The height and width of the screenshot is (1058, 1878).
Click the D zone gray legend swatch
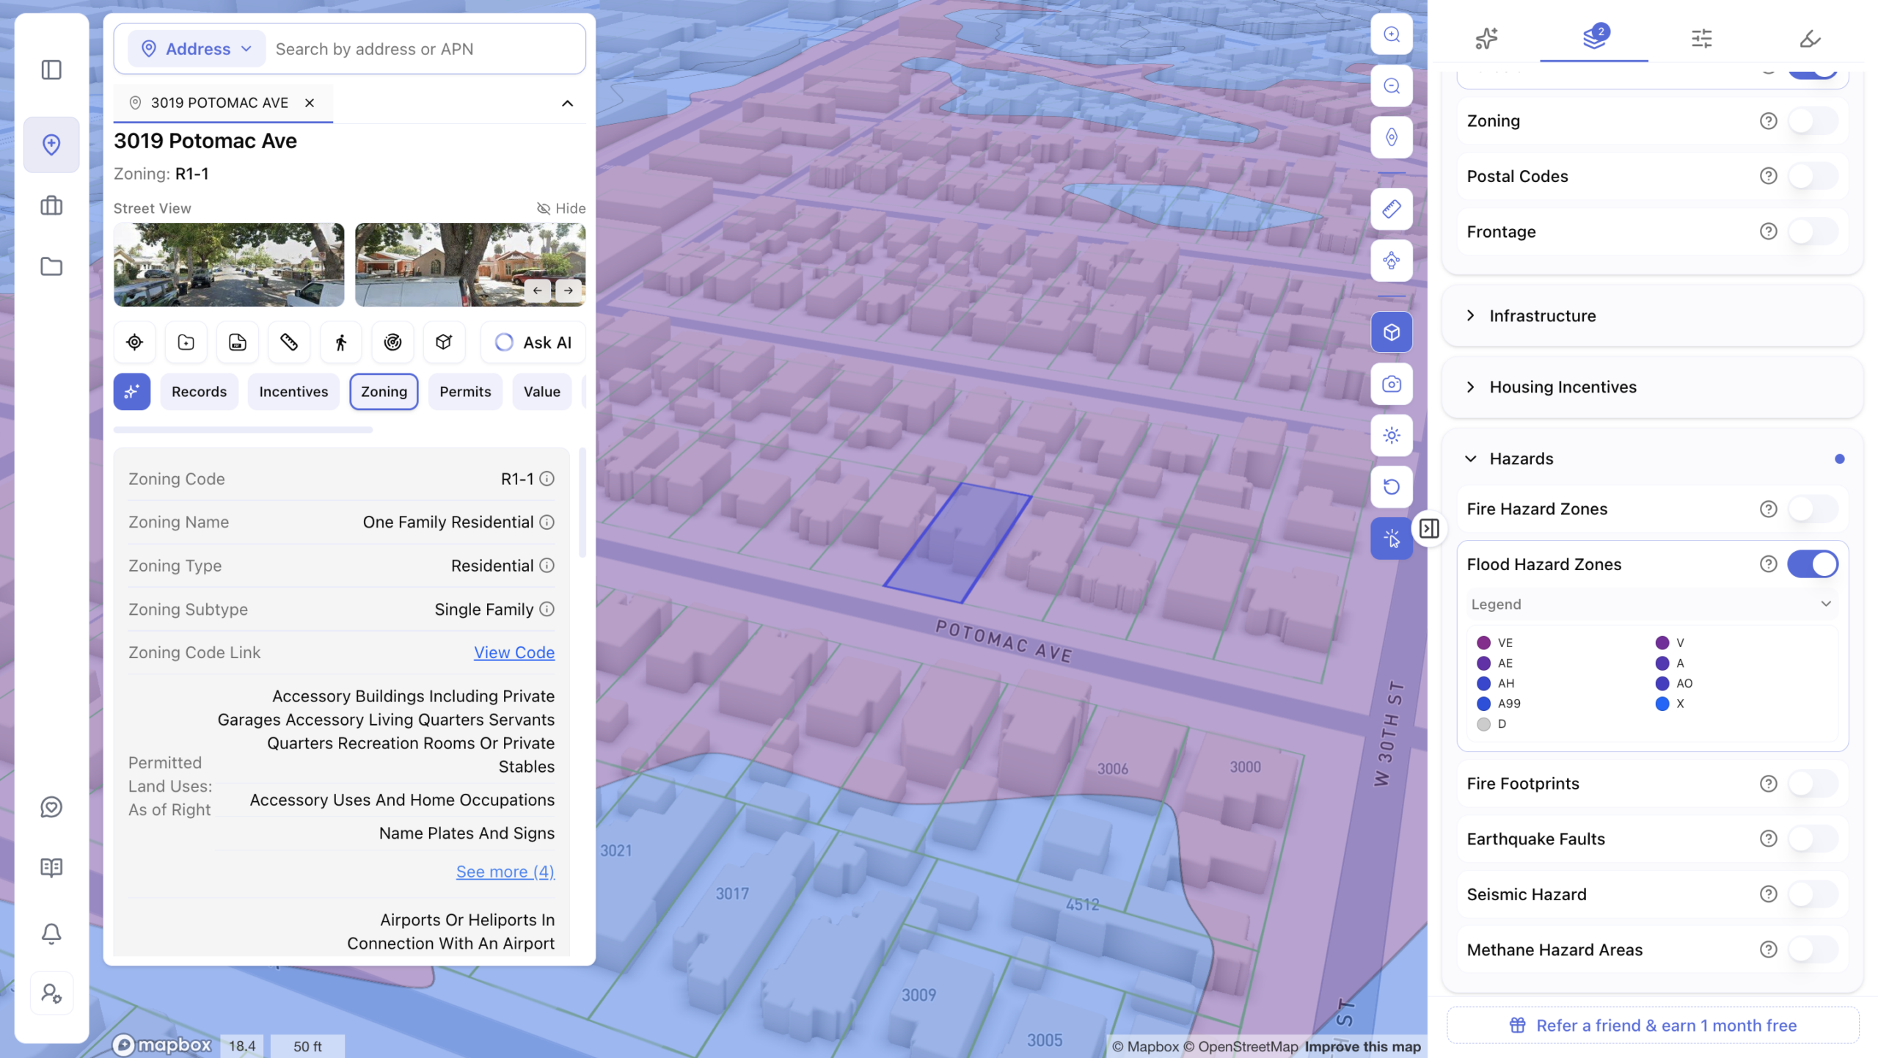click(x=1483, y=724)
